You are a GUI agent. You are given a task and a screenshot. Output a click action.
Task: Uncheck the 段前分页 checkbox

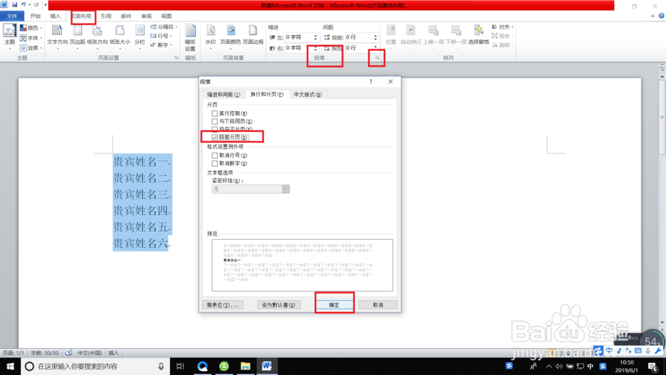coord(214,137)
